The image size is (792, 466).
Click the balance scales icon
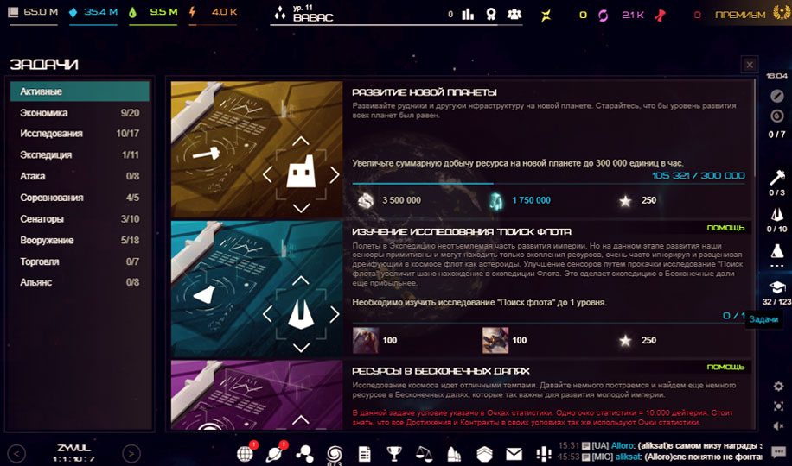(x=425, y=453)
